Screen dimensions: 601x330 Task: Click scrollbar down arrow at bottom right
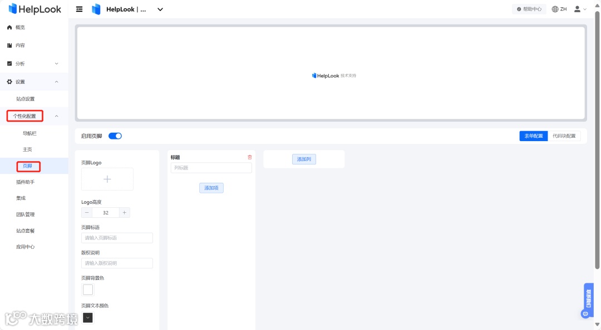pos(597,324)
